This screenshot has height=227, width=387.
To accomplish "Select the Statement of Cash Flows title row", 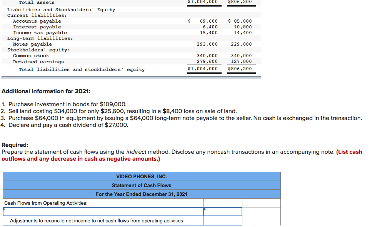I will tap(142, 185).
